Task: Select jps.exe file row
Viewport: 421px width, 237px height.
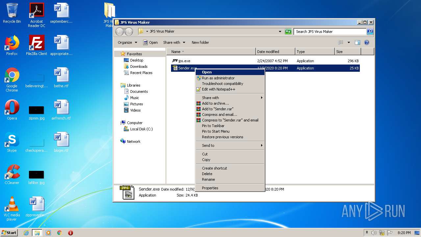Action: coord(265,61)
